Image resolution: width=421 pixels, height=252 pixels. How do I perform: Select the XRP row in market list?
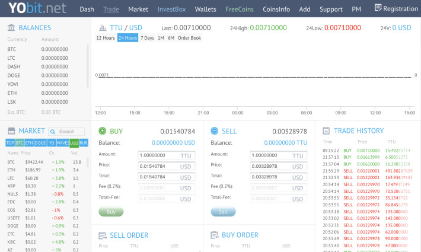(x=44, y=186)
